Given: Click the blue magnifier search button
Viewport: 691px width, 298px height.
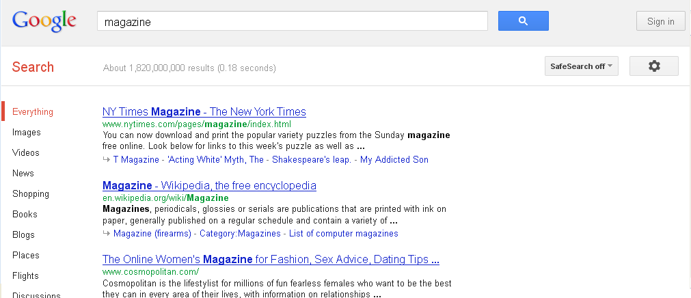Looking at the screenshot, I should coord(523,21).
